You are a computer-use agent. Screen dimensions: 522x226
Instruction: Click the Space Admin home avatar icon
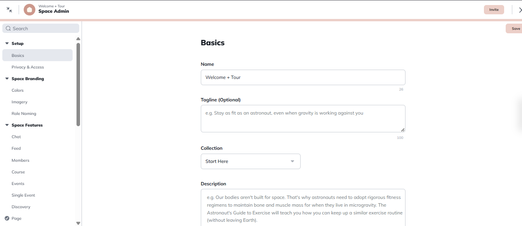point(29,9)
